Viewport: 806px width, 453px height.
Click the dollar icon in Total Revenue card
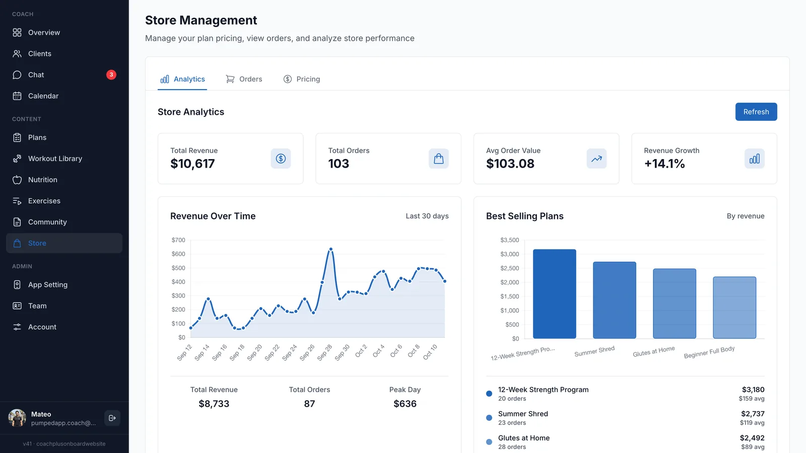(x=281, y=159)
